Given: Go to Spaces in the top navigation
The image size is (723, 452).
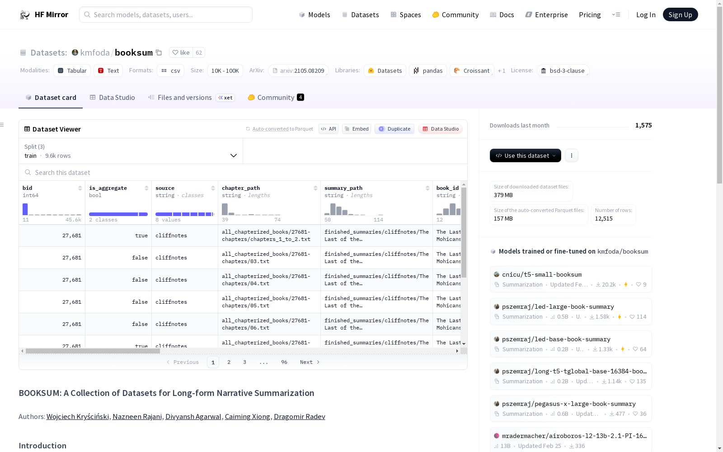Looking at the screenshot, I should [405, 14].
